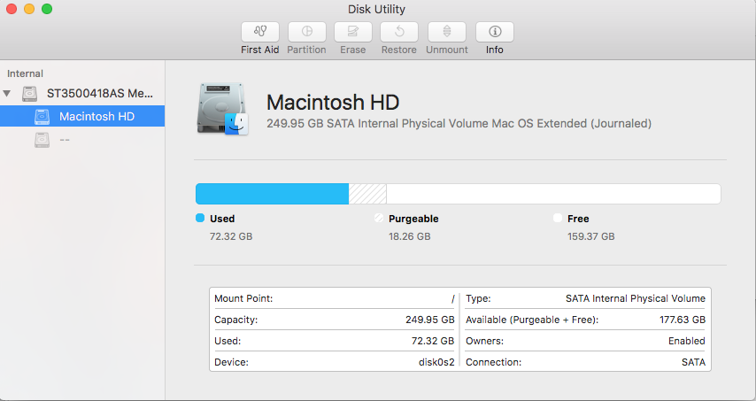Run First Aid on the disk
The height and width of the screenshot is (401, 756).
[260, 32]
